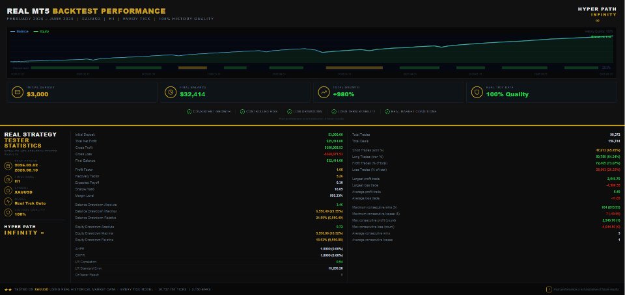Image resolution: width=625 pixels, height=295 pixels.
Task: Click the History Quality 100% sidebar icon
Action: 8,212
